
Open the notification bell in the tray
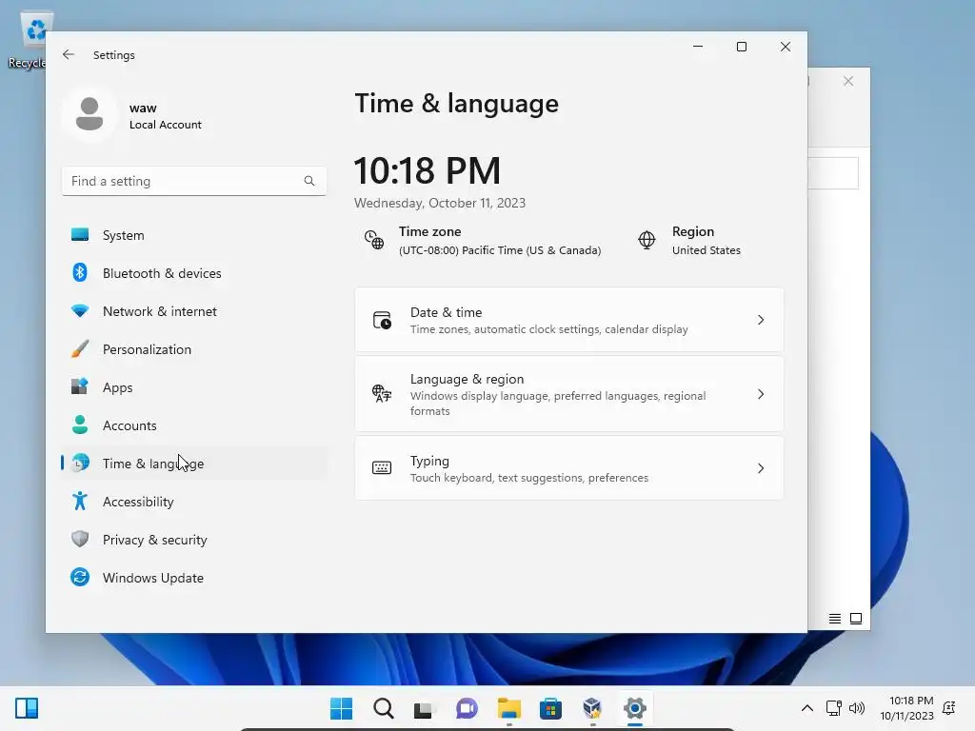(x=949, y=708)
